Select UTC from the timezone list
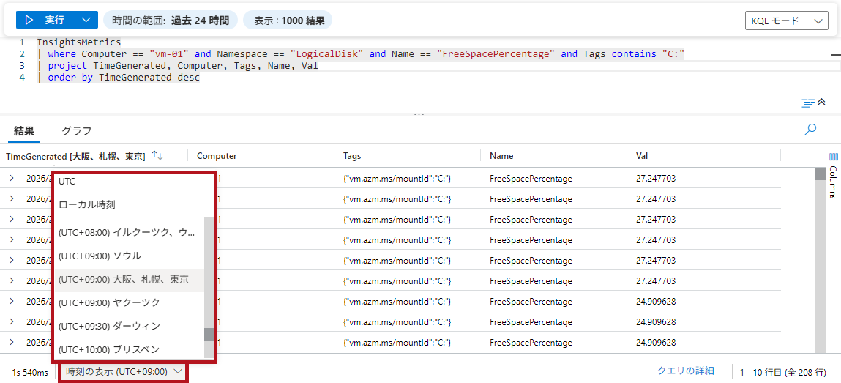841x383 pixels. pyautogui.click(x=67, y=181)
